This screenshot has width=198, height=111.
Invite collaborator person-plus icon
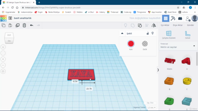(x=188, y=18)
